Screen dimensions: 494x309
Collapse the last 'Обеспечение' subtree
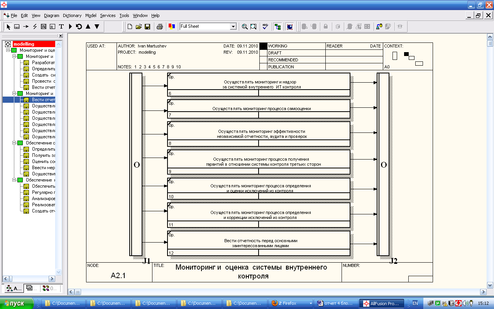pos(14,180)
